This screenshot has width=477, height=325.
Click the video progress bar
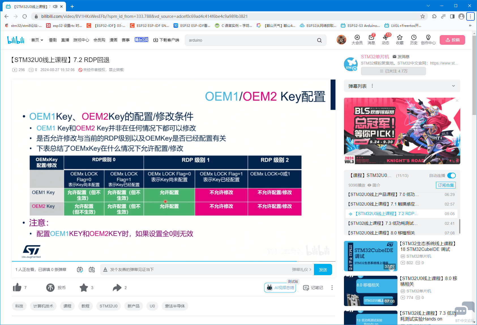tap(174, 261)
